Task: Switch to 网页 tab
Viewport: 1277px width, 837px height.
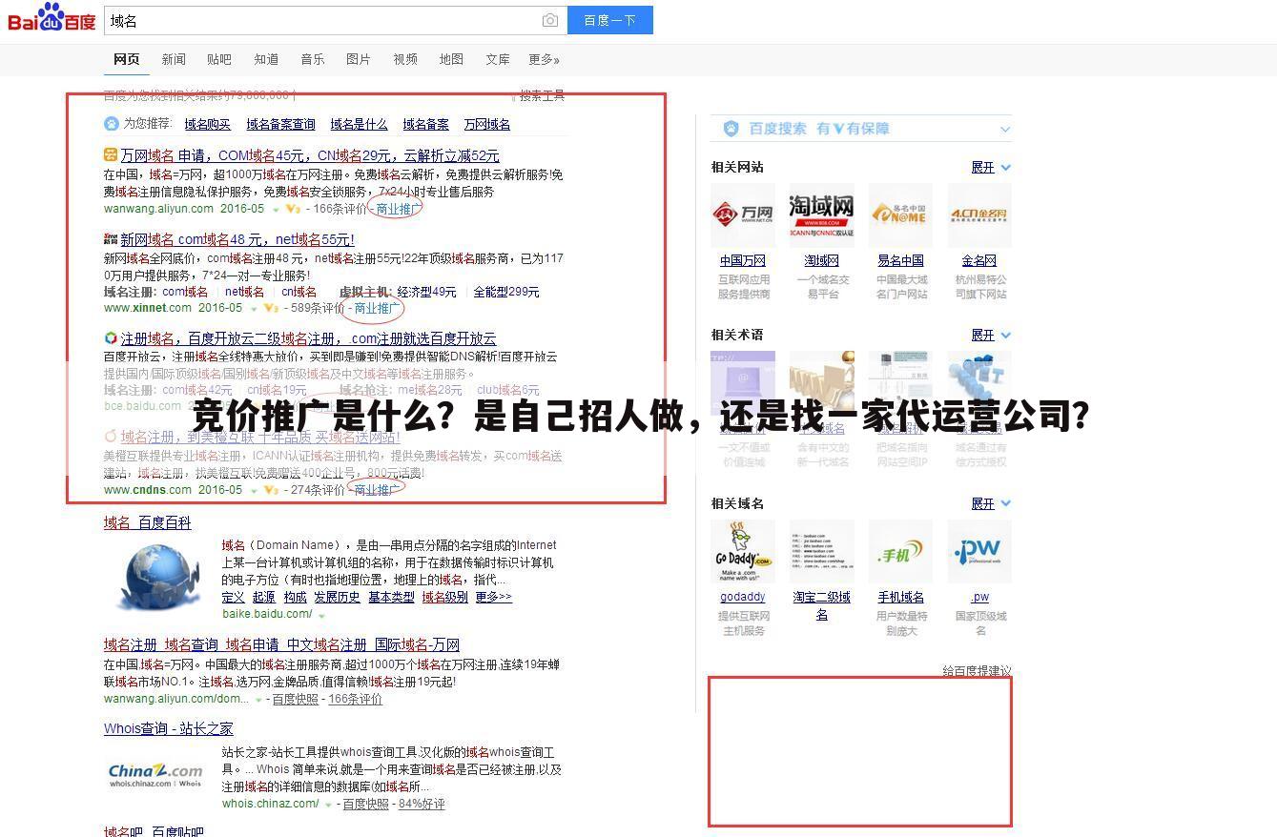Action: 127,59
